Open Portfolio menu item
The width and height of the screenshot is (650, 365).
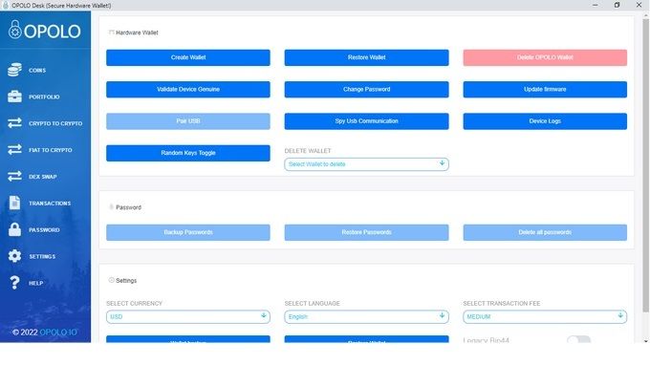(x=44, y=97)
